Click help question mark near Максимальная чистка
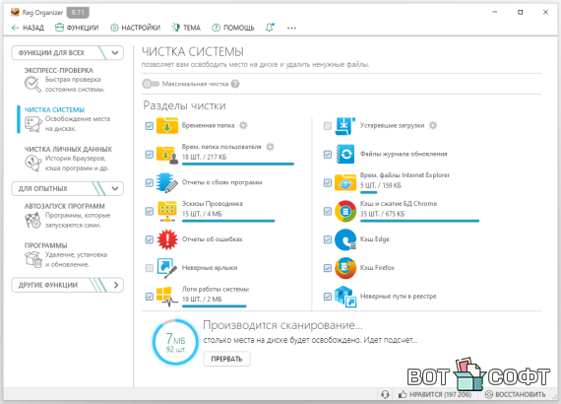This screenshot has width=561, height=404. tap(235, 84)
